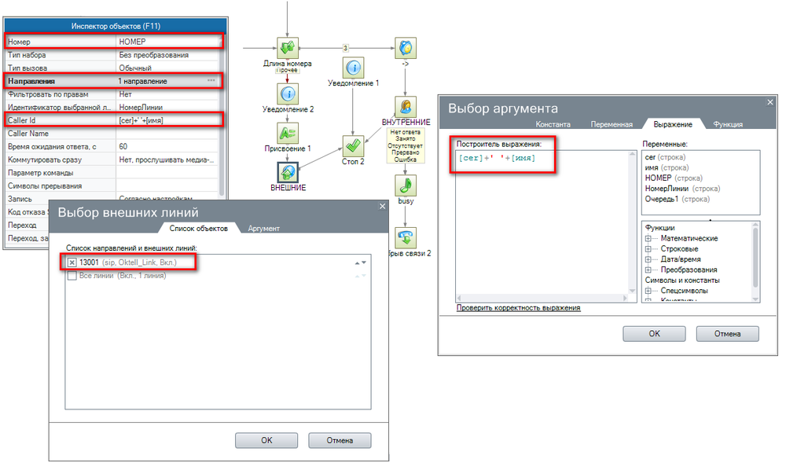The width and height of the screenshot is (786, 466).
Task: Expand the 'Строковые' functions group
Action: tap(648, 249)
